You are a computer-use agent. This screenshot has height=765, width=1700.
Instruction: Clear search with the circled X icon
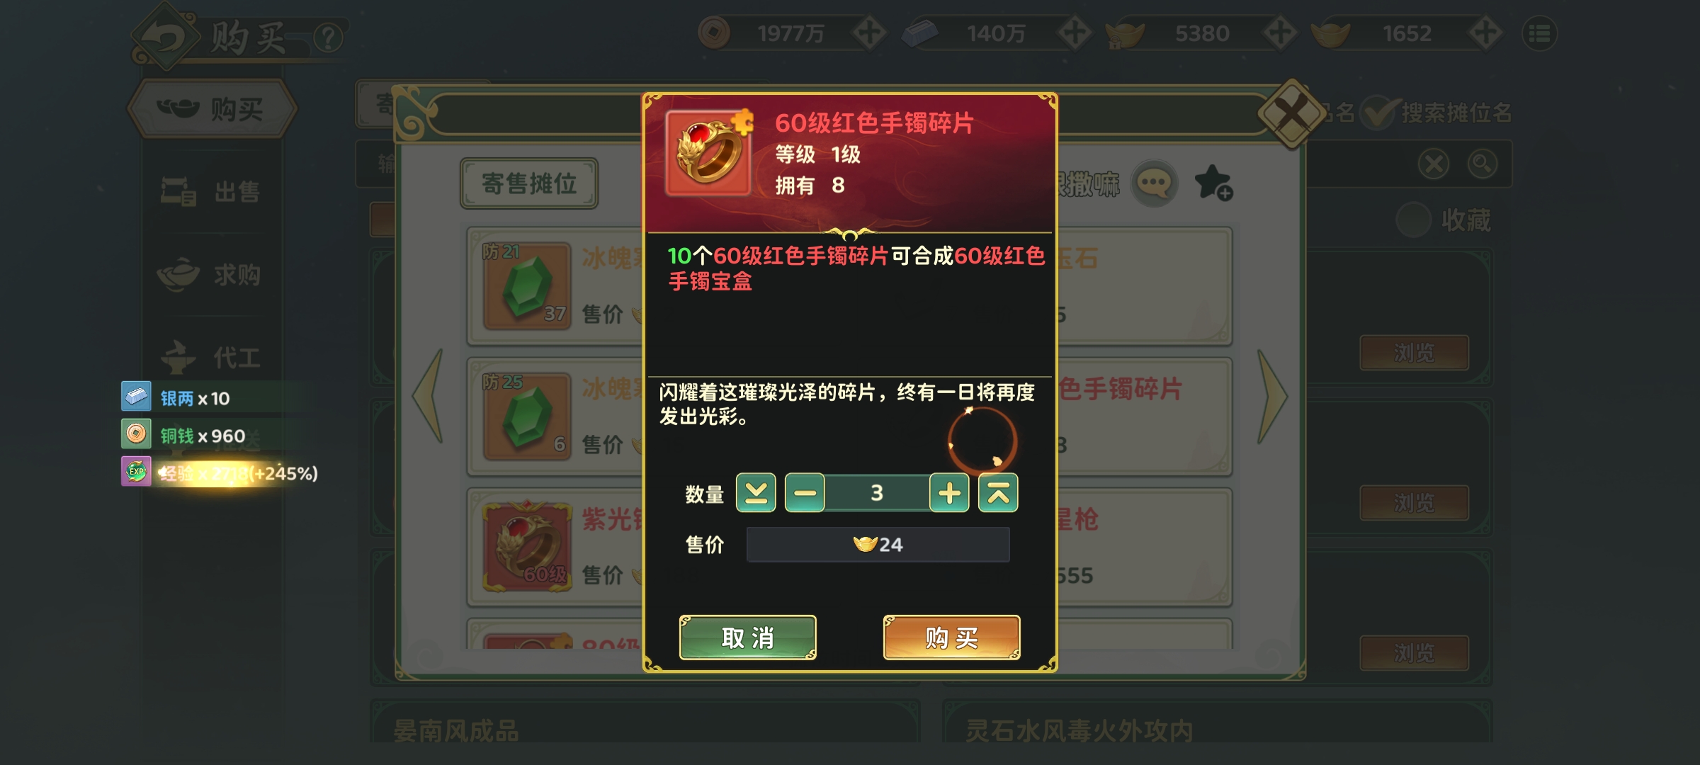(1434, 164)
